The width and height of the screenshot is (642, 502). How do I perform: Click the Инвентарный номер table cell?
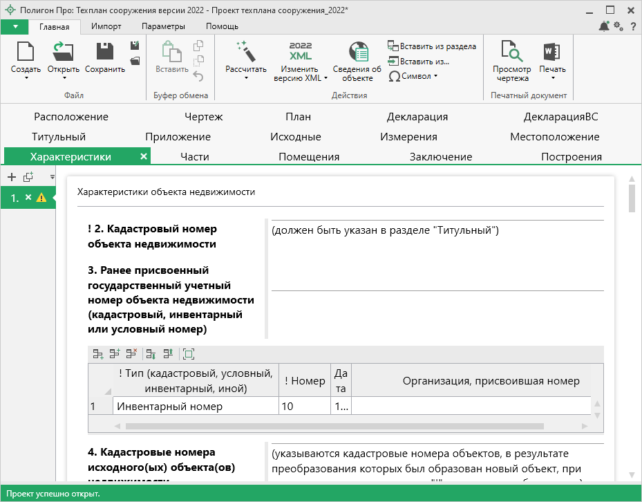click(x=196, y=407)
